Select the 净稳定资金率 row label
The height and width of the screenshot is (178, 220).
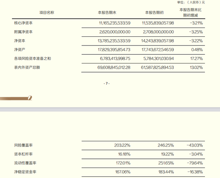tap(25, 172)
